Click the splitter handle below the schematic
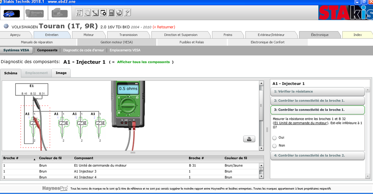The width and height of the screenshot is (373, 194). click(133, 153)
